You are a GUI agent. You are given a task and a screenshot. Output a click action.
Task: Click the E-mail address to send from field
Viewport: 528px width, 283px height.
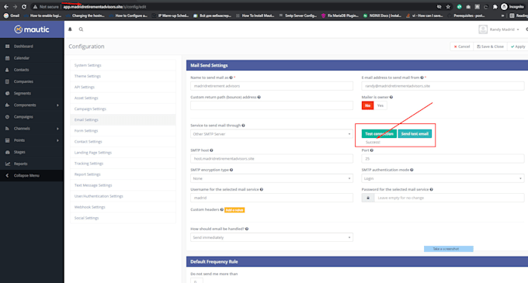point(443,86)
